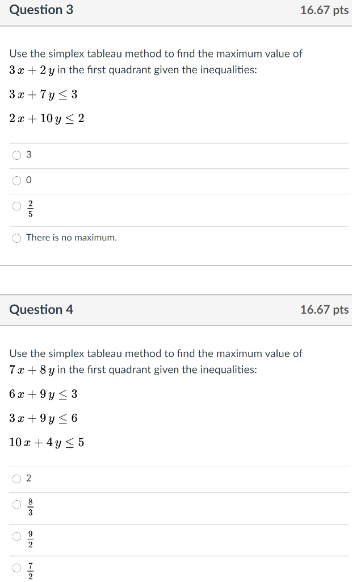Click the inequality 2x + 10y ≤ 2

pos(43,118)
